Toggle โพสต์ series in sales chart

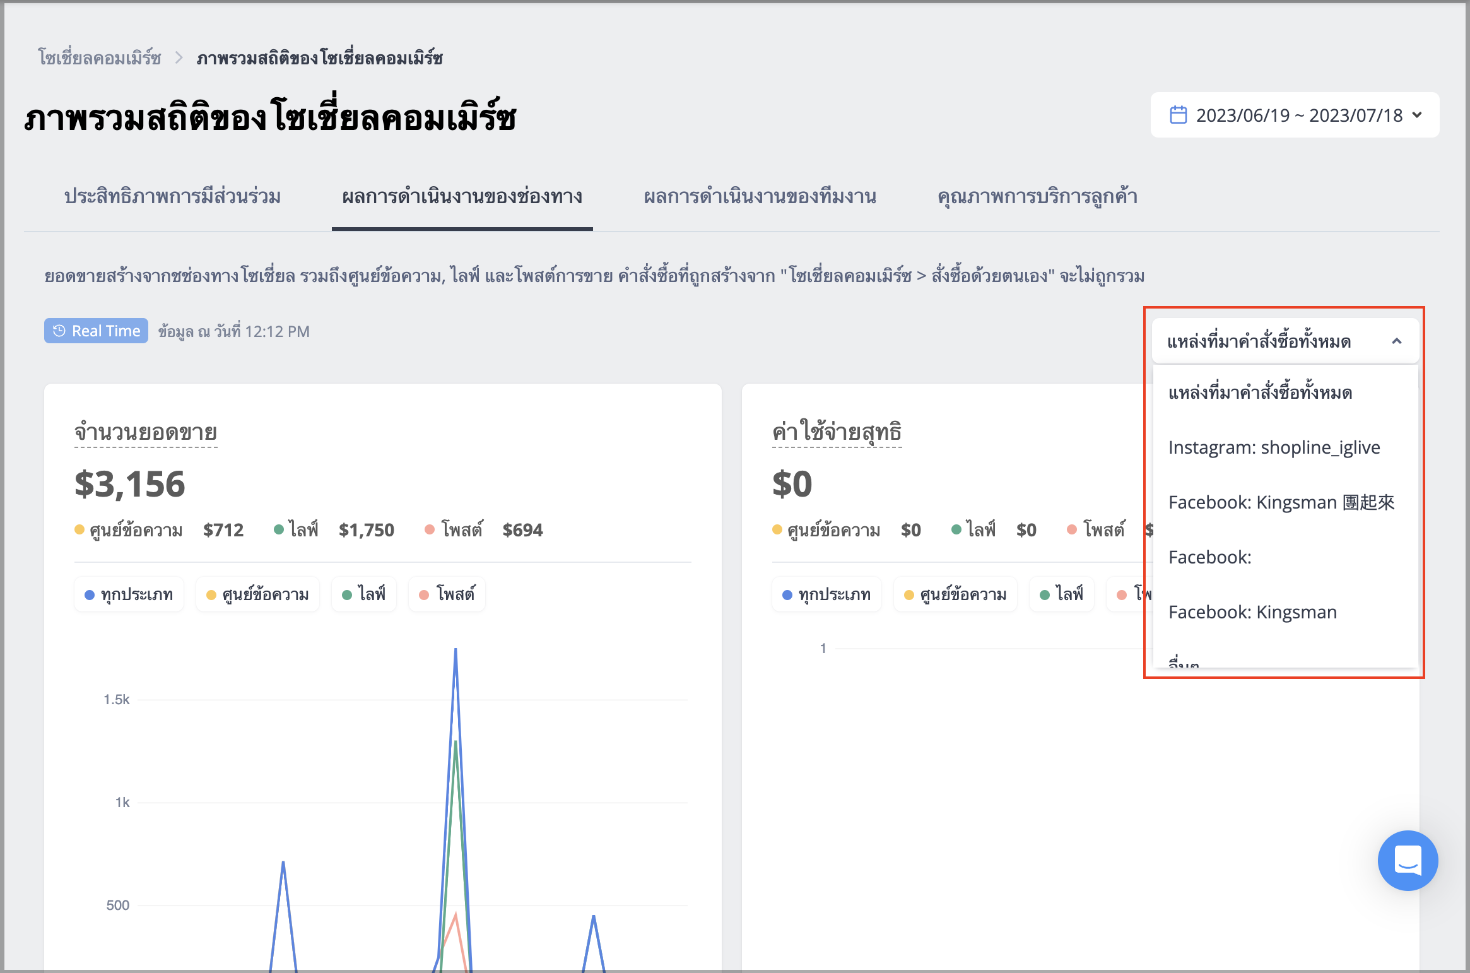click(447, 594)
